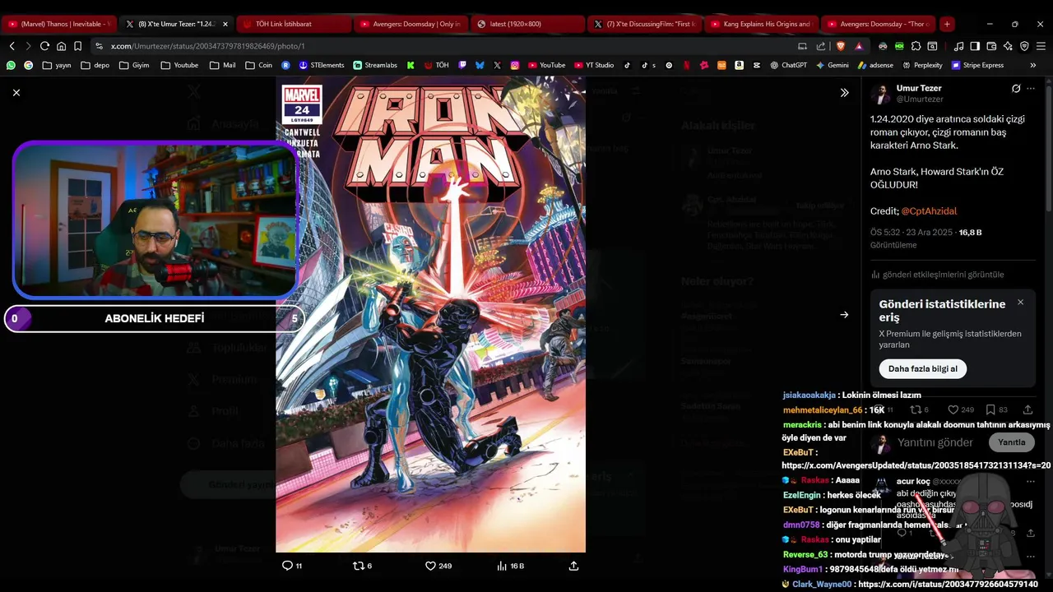
Task: Dismiss the Gönderi istatistiklerine eriş card
Action: pos(1020,303)
